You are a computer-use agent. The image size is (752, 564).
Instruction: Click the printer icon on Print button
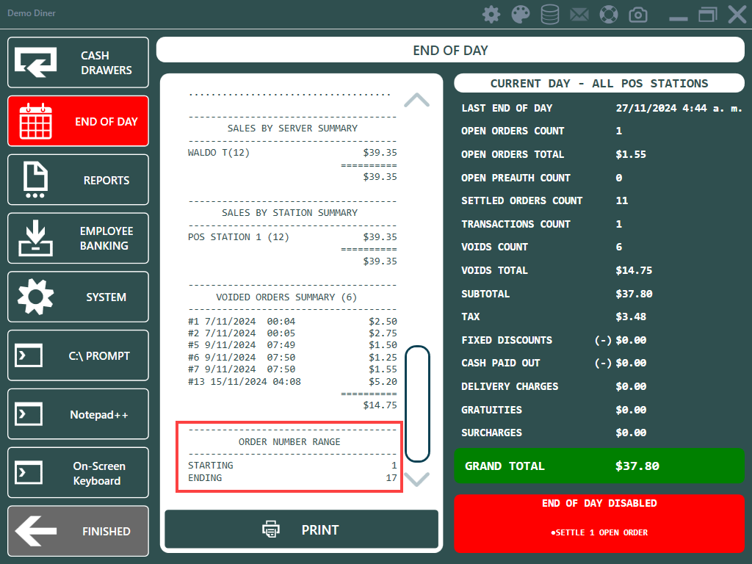point(272,529)
